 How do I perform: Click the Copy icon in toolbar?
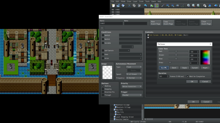pyautogui.click(x=134, y=6)
